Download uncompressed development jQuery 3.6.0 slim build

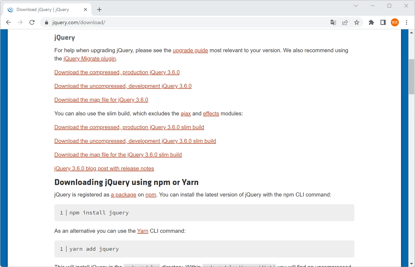(135, 141)
